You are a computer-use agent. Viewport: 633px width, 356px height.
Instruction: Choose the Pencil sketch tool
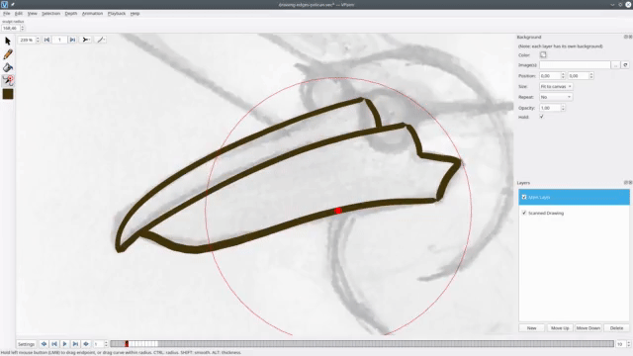(8, 54)
